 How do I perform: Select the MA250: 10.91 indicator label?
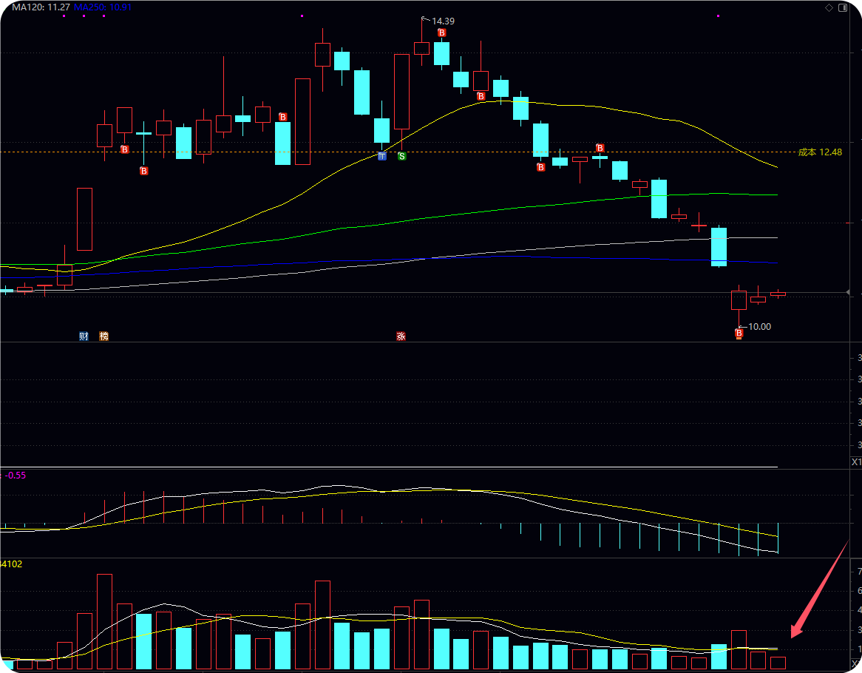103,7
